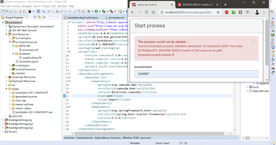The height and width of the screenshot is (145, 276).
Task: Open the File menu
Action: coord(3,6)
